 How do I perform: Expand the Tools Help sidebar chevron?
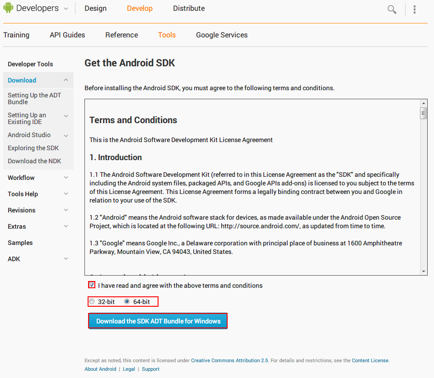pyautogui.click(x=66, y=194)
